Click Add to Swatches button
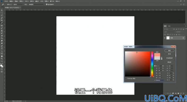Image resolution: width=187 pixels, height=102 pixels. [169, 58]
